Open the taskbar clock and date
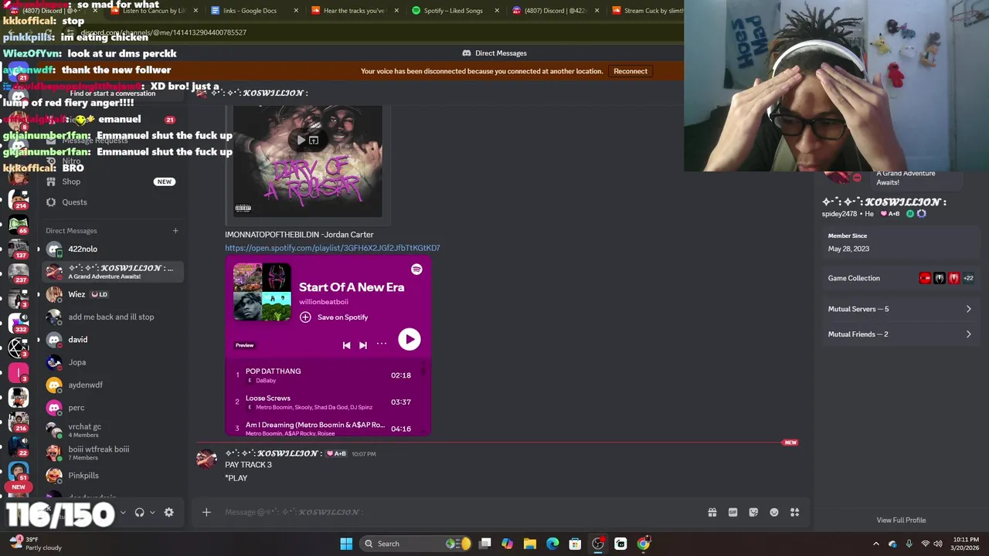Image resolution: width=989 pixels, height=556 pixels. point(967,544)
